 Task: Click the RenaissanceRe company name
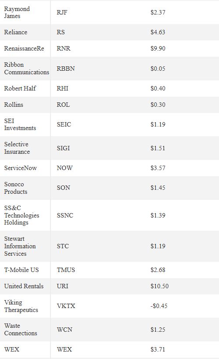point(24,48)
